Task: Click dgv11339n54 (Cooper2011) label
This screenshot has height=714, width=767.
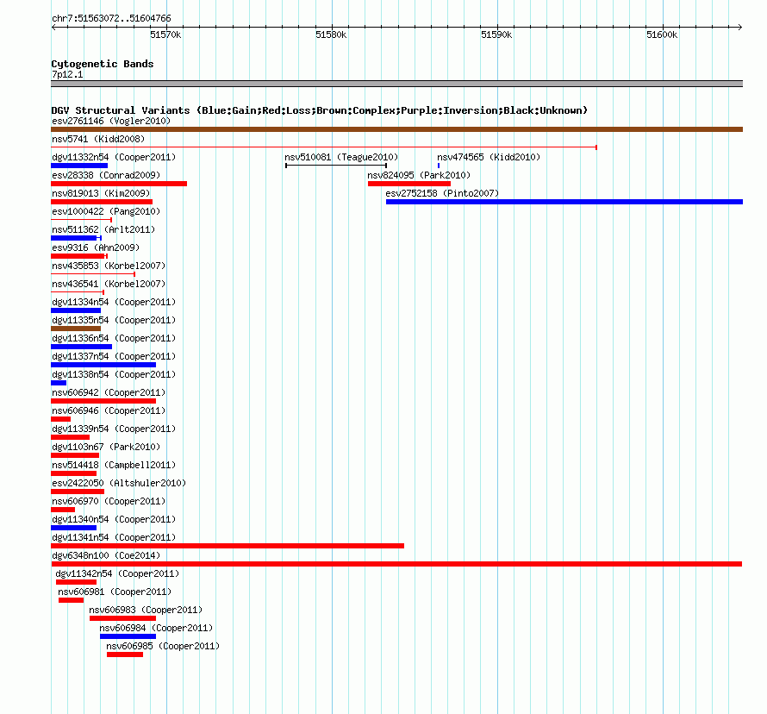Action: pos(114,429)
